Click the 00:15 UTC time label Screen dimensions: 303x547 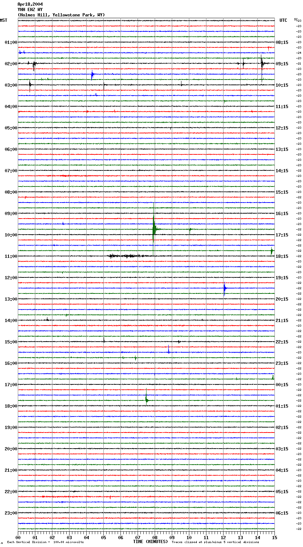[x=282, y=385]
